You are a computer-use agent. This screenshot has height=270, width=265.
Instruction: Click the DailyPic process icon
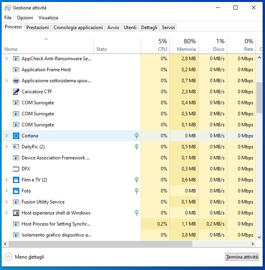(16, 147)
